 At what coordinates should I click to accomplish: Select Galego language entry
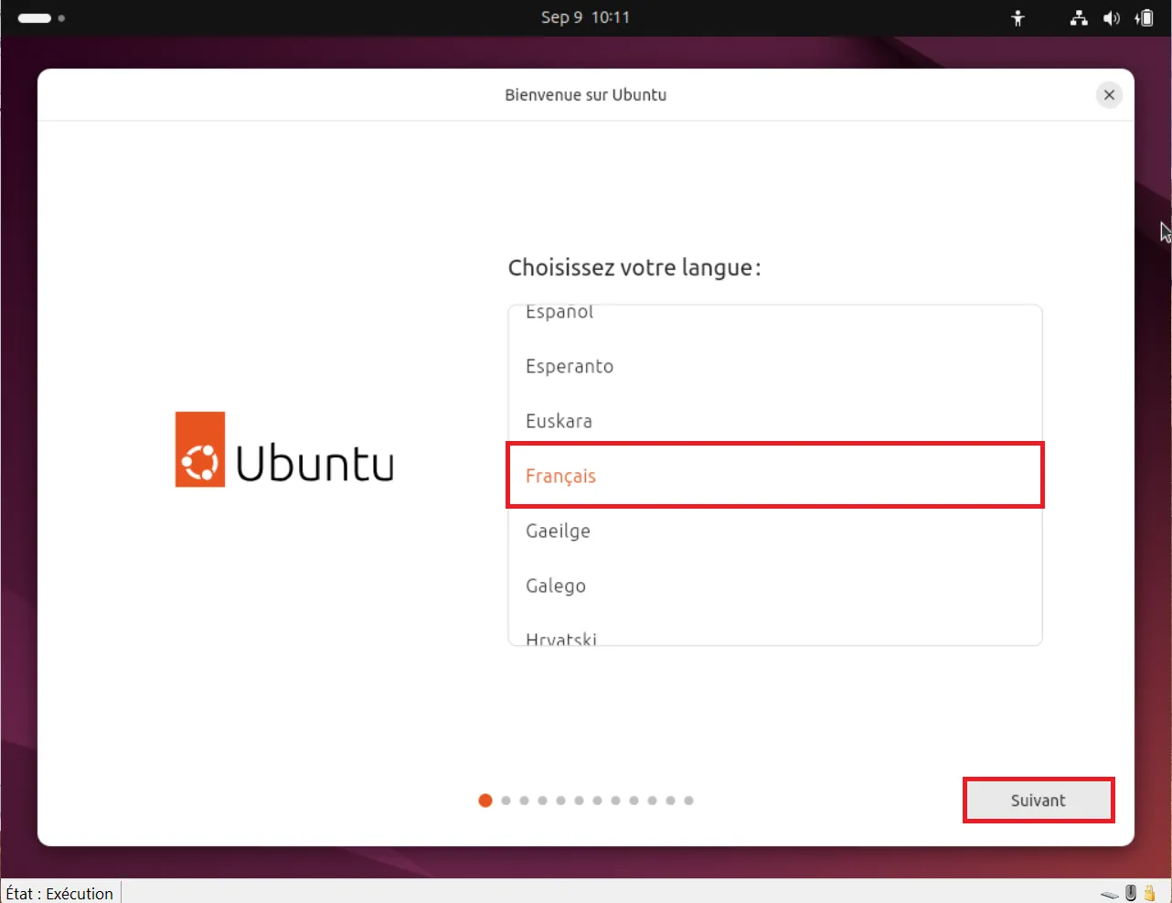coord(775,586)
